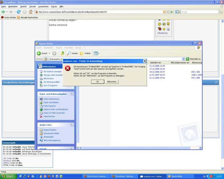Open Firefox back history dropdown arrow
The height and width of the screenshot is (179, 224).
[7, 12]
